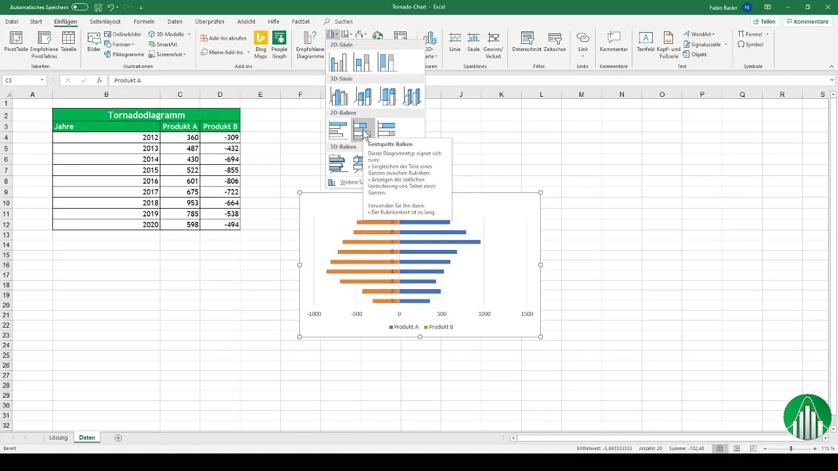This screenshot has height=471, width=838.
Task: Select Gestapelte Balken chart type
Action: [363, 130]
